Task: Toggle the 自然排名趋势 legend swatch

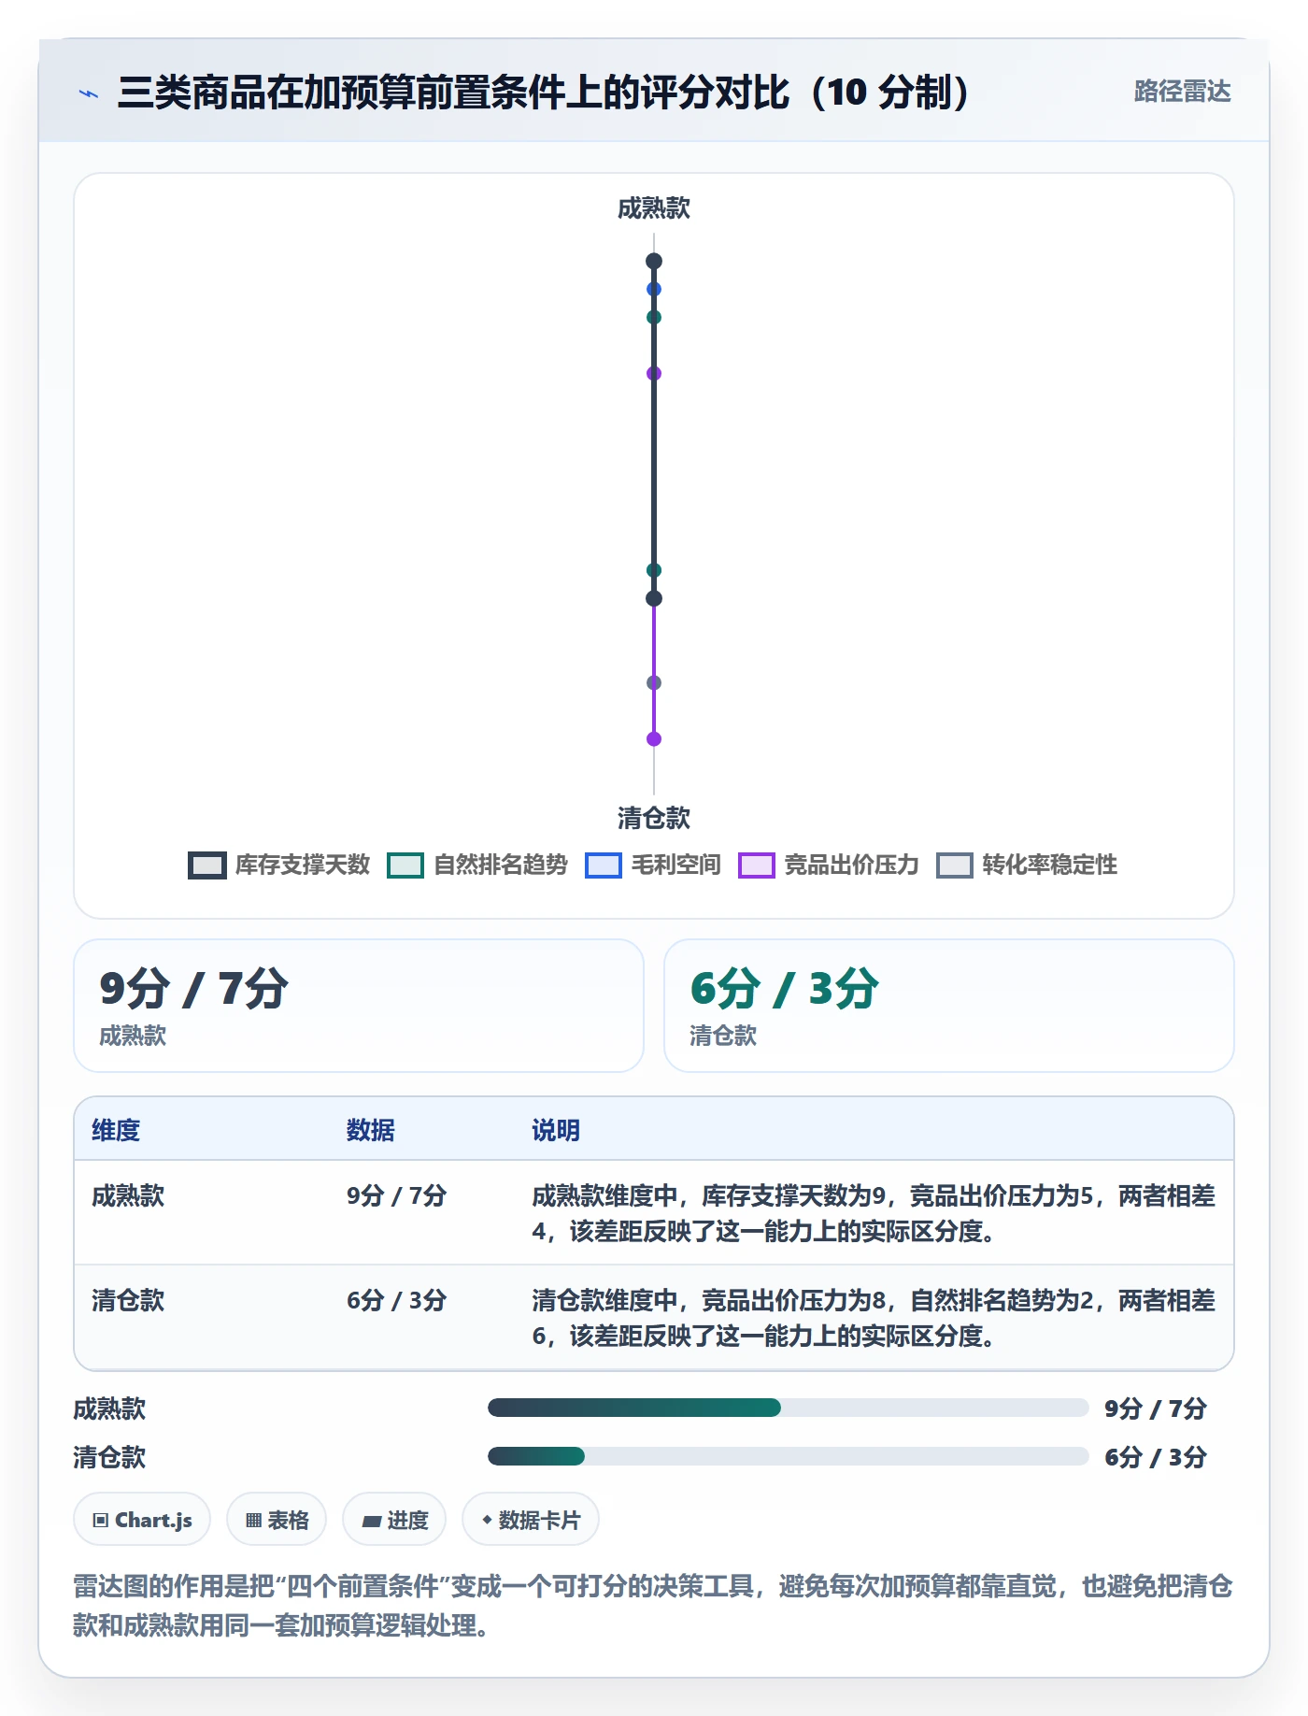Action: coord(405,865)
